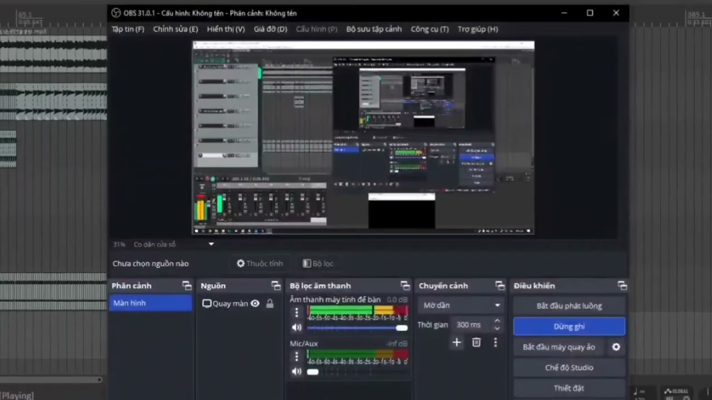712x400 pixels.
Task: Stop recording with Dừng ghi button
Action: coord(569,326)
